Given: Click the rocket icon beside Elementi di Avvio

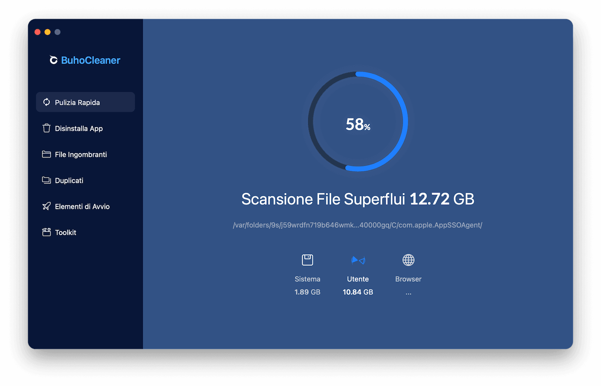Looking at the screenshot, I should point(46,206).
